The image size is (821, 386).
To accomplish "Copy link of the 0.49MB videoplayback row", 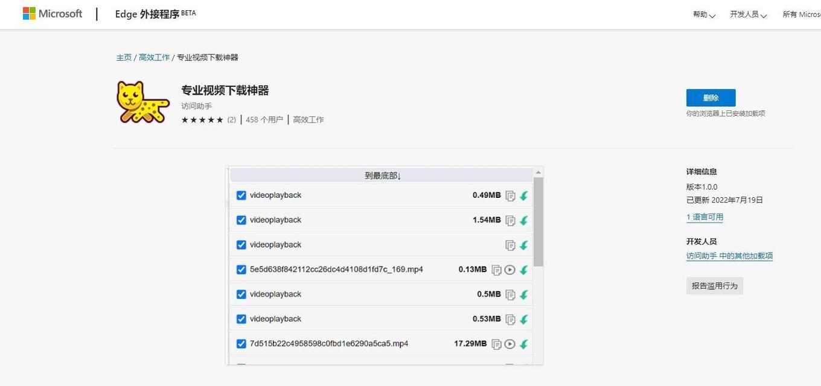I will pyautogui.click(x=510, y=195).
